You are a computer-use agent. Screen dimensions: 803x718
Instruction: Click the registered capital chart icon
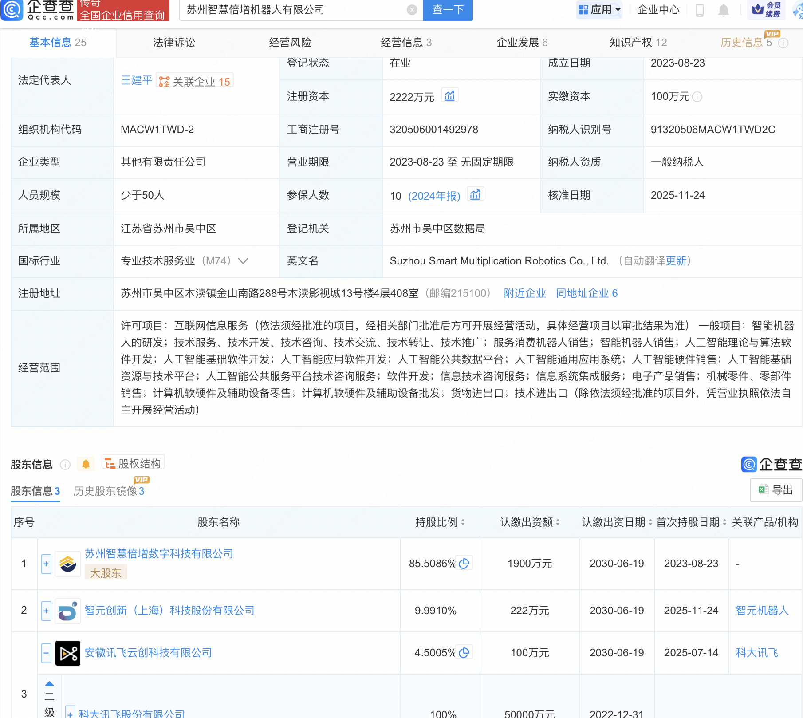(449, 96)
